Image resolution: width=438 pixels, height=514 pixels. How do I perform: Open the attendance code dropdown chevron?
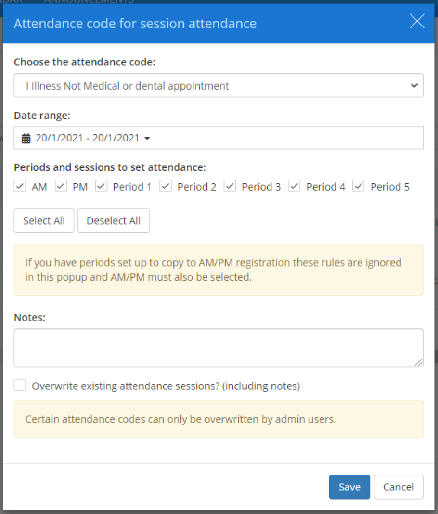point(415,85)
